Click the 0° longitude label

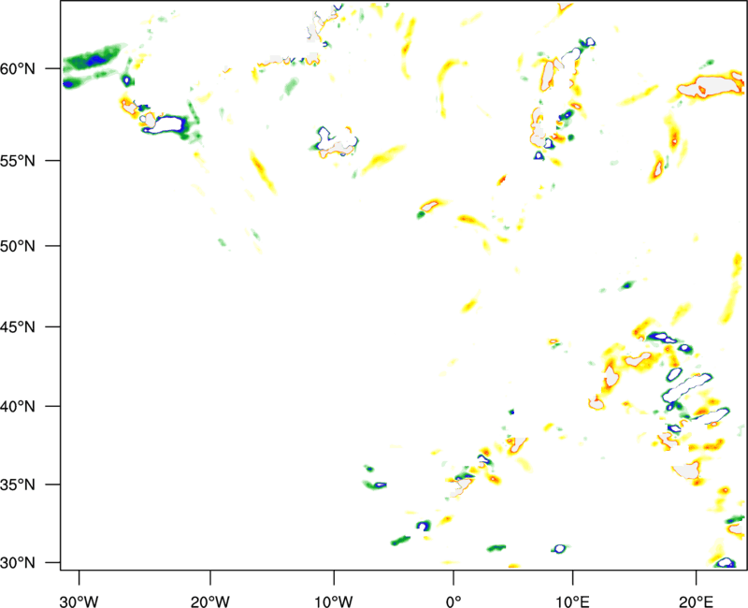tap(453, 601)
